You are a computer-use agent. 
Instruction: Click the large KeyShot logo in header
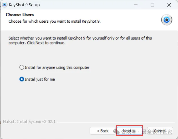pos(167,20)
